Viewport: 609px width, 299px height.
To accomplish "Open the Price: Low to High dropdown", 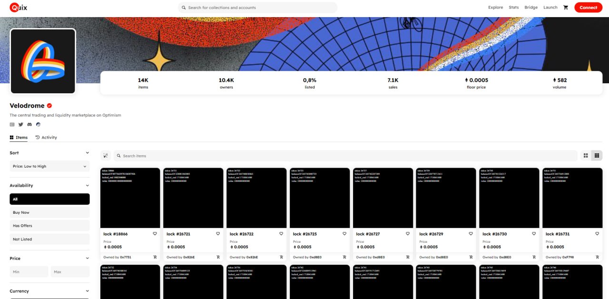I will [49, 166].
